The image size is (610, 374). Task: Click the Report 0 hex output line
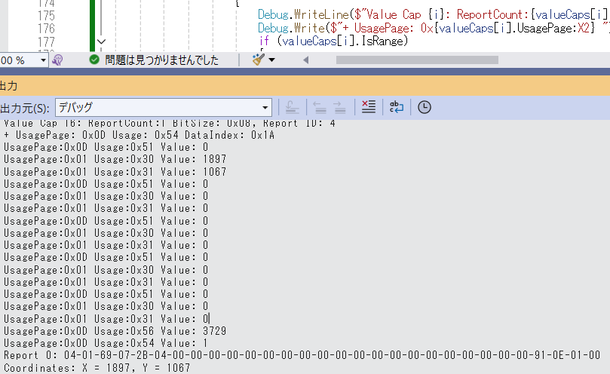point(302,355)
